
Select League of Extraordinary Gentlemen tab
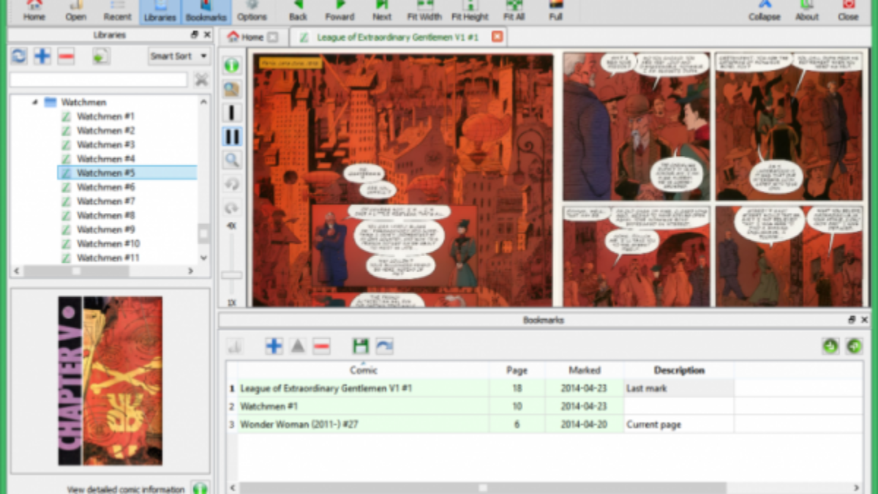[397, 37]
